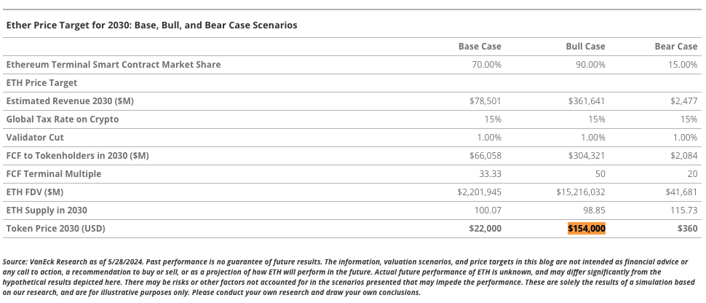Select the Validator Cut row label

point(35,138)
